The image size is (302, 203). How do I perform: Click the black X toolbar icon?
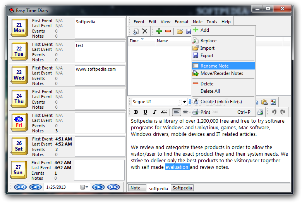145,31
